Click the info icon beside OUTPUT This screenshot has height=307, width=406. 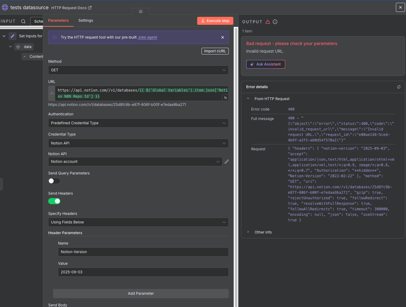(275, 22)
